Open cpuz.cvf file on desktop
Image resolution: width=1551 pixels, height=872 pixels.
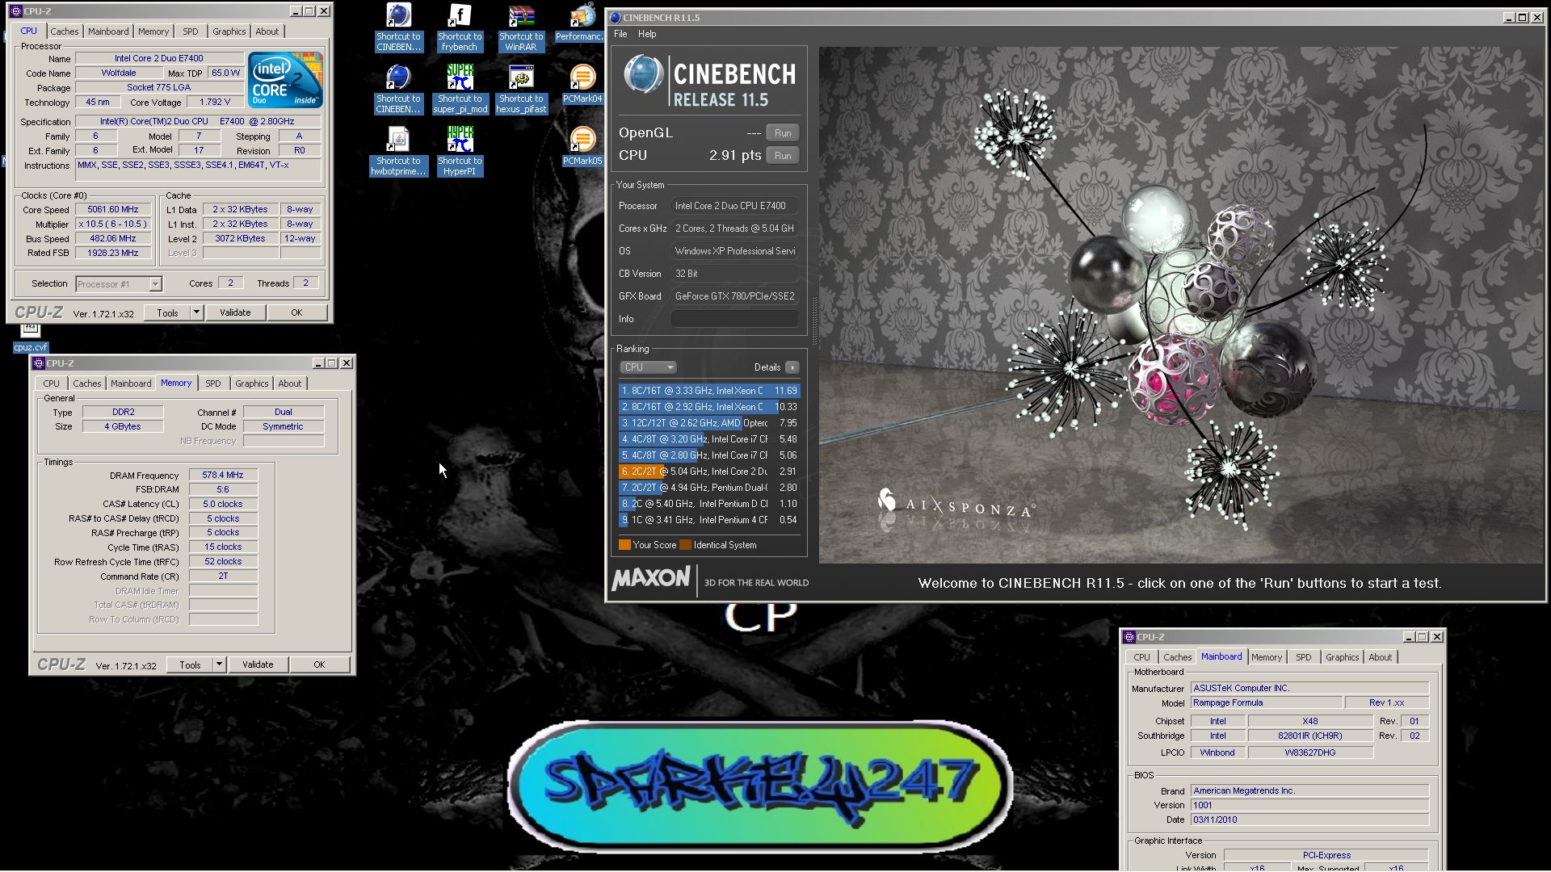click(31, 337)
